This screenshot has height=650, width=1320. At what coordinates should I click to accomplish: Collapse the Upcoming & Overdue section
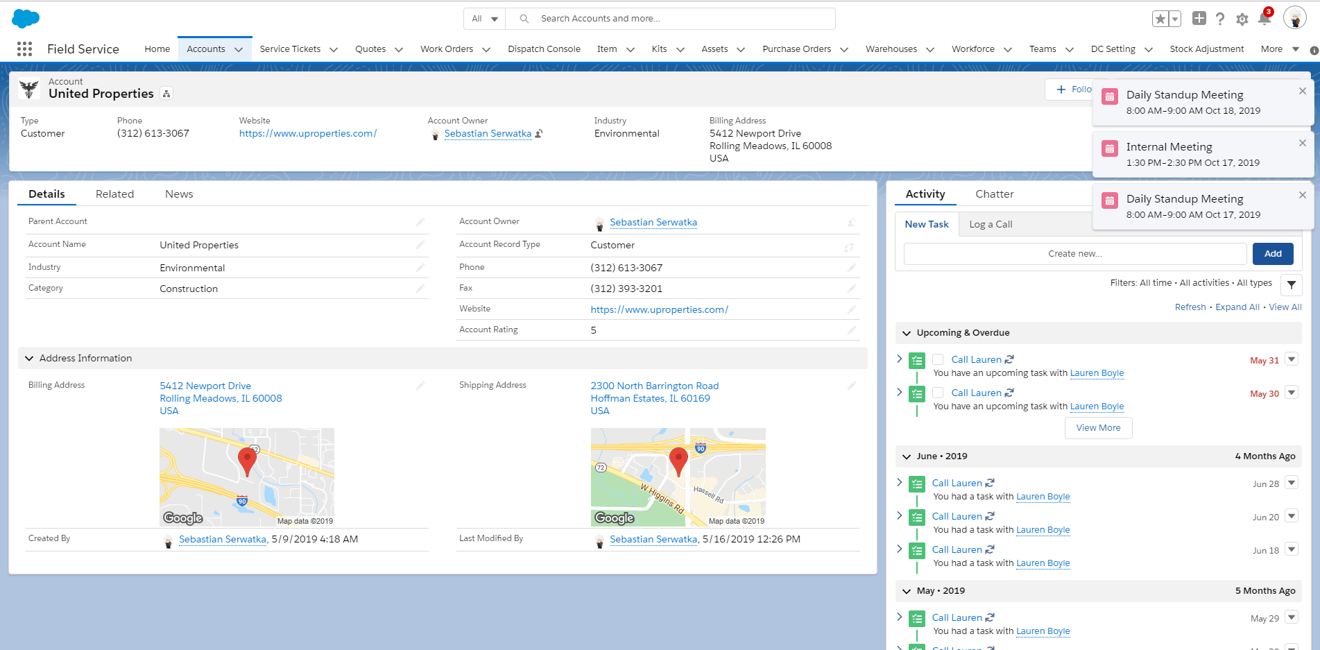click(906, 334)
